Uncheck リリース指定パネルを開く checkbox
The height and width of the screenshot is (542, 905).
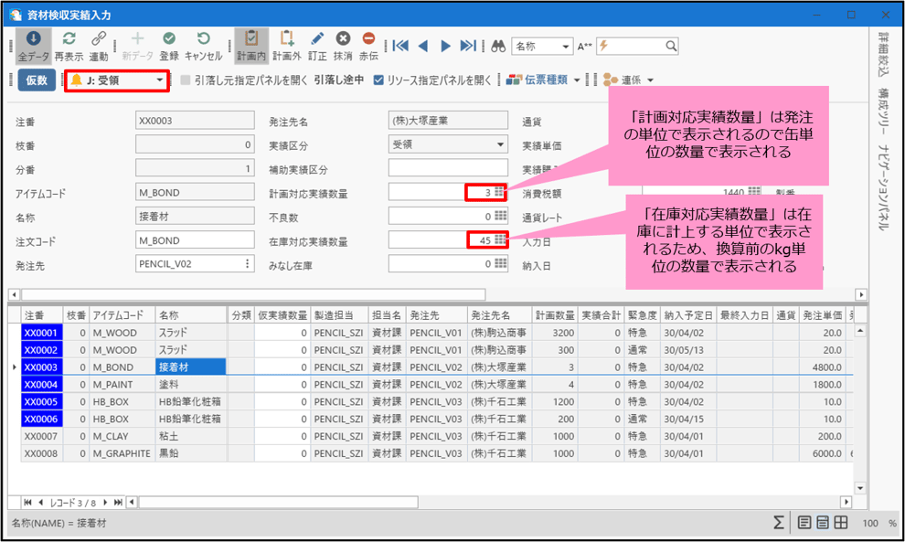378,80
